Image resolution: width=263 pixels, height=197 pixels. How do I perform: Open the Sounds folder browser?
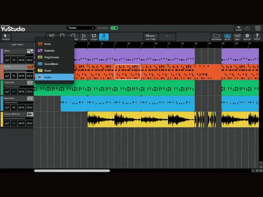coord(216,37)
